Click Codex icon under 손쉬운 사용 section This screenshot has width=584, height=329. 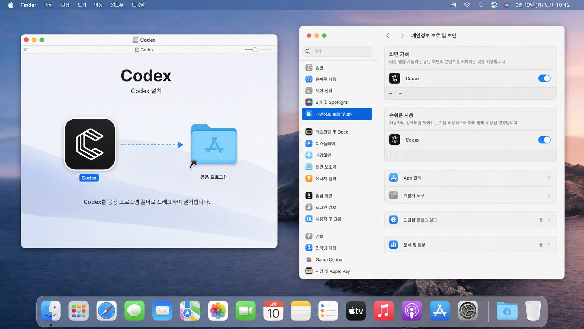coord(395,140)
